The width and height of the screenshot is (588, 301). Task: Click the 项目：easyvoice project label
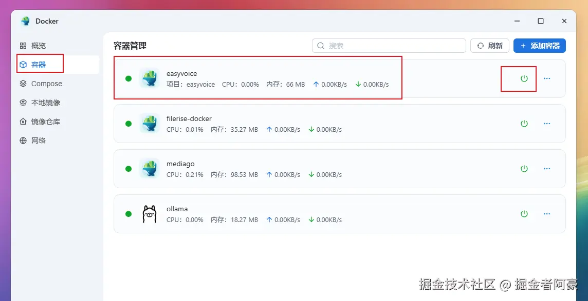coord(191,85)
